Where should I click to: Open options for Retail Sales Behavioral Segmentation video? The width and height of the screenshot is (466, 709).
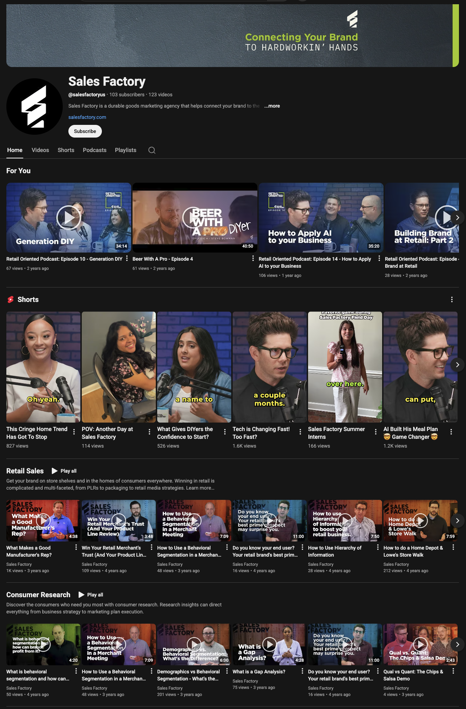[x=227, y=547]
